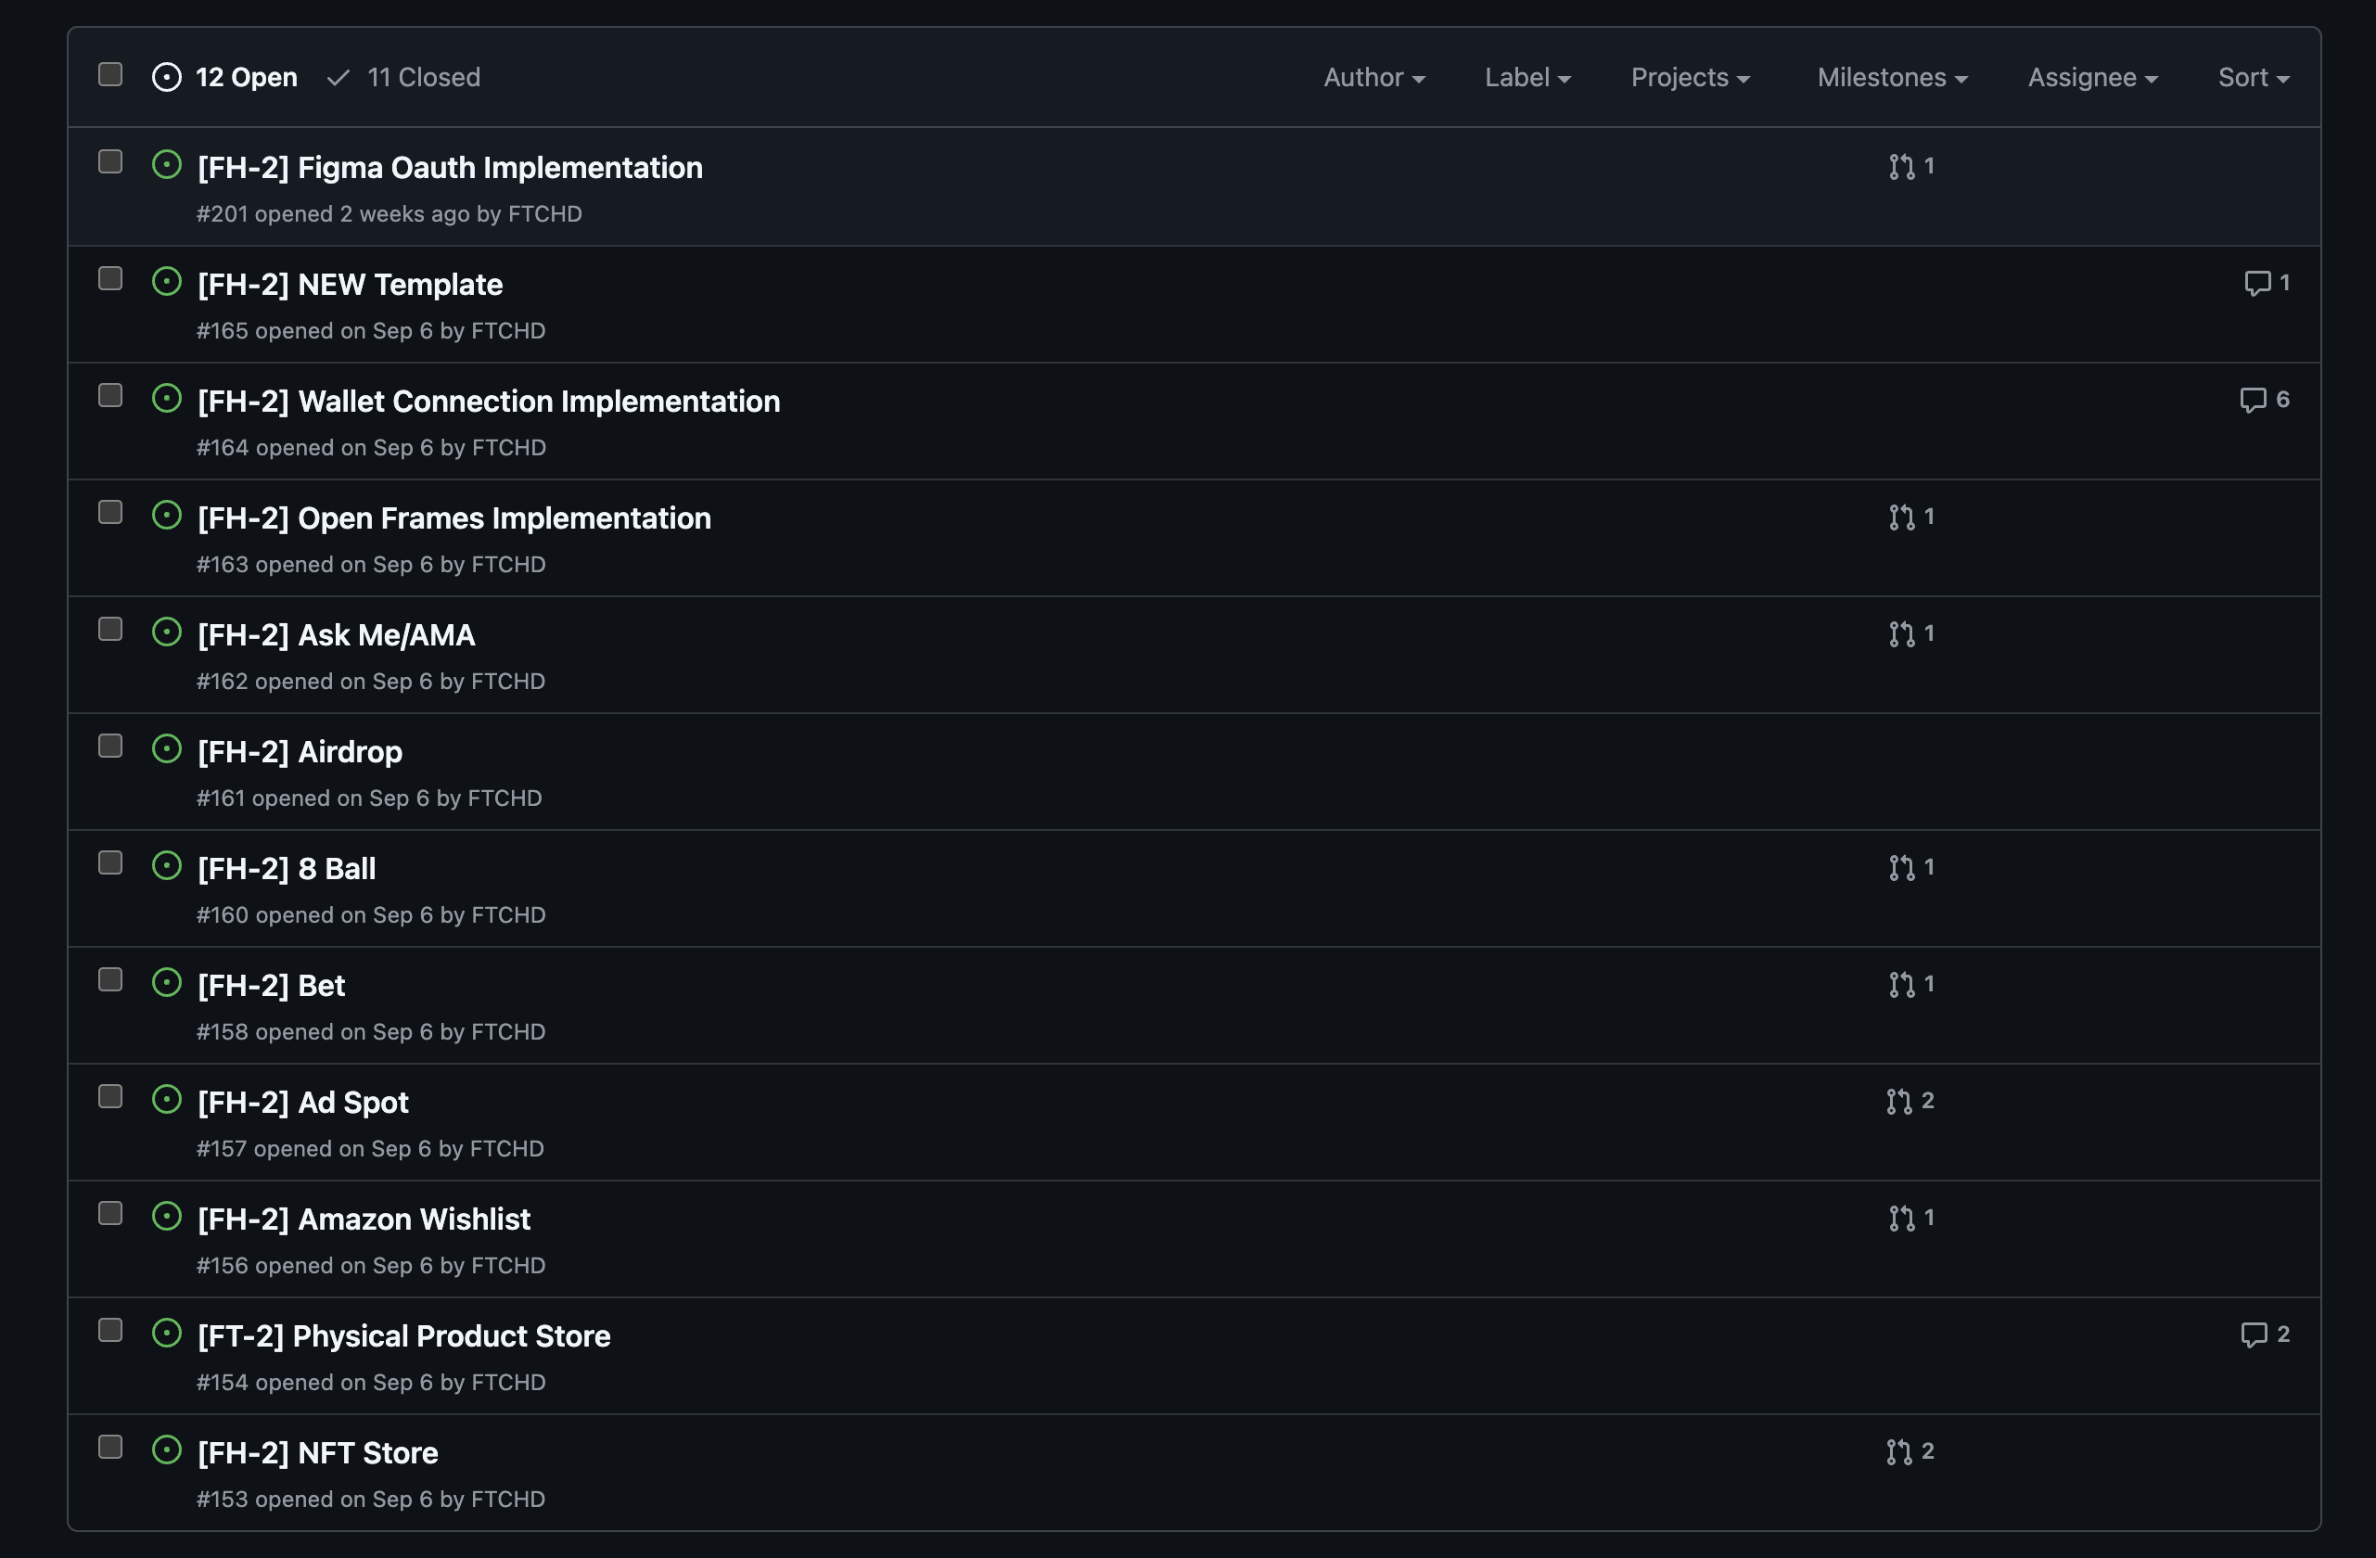Click open status icon of Physical Product Store
This screenshot has width=2376, height=1558.
(x=167, y=1333)
